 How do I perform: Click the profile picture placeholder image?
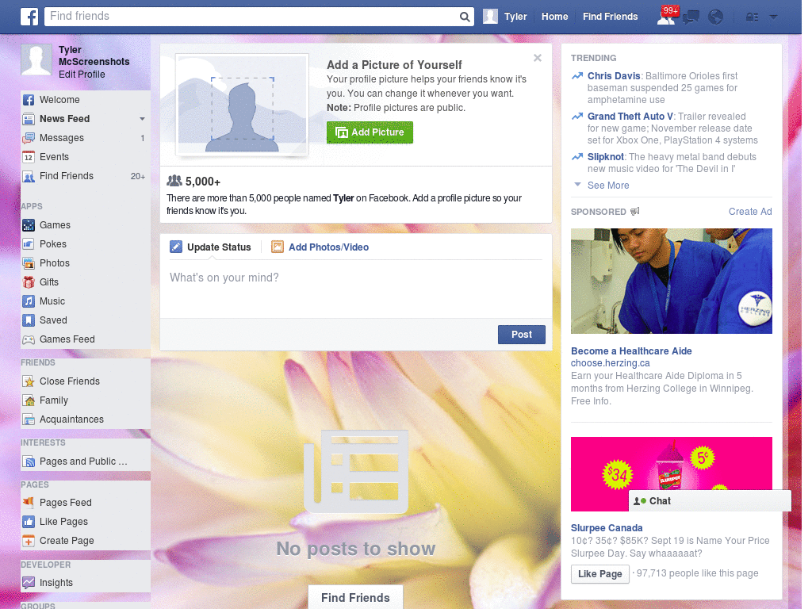click(243, 105)
